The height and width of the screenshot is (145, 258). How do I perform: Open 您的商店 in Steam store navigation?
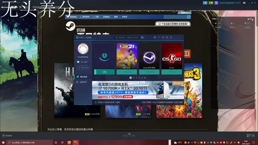[73, 17]
